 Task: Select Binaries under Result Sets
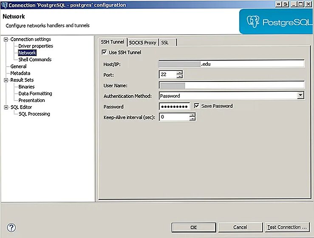pos(26,87)
